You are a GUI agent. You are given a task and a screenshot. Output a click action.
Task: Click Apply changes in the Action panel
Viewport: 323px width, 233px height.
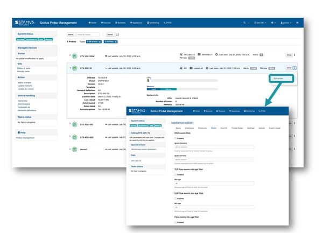25,82
